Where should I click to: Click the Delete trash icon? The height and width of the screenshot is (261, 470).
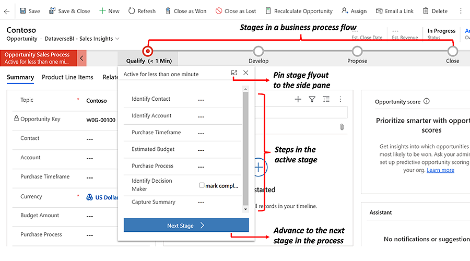tap(426, 11)
